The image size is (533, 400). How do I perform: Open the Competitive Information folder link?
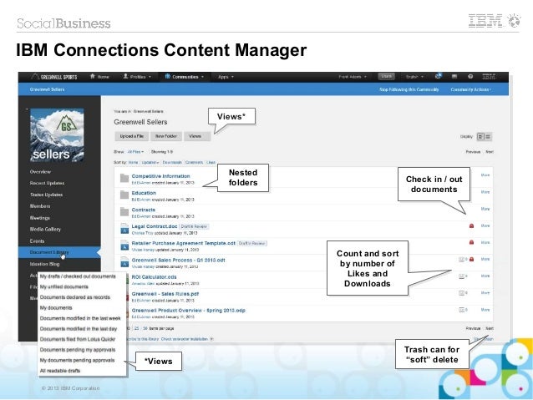[160, 176]
